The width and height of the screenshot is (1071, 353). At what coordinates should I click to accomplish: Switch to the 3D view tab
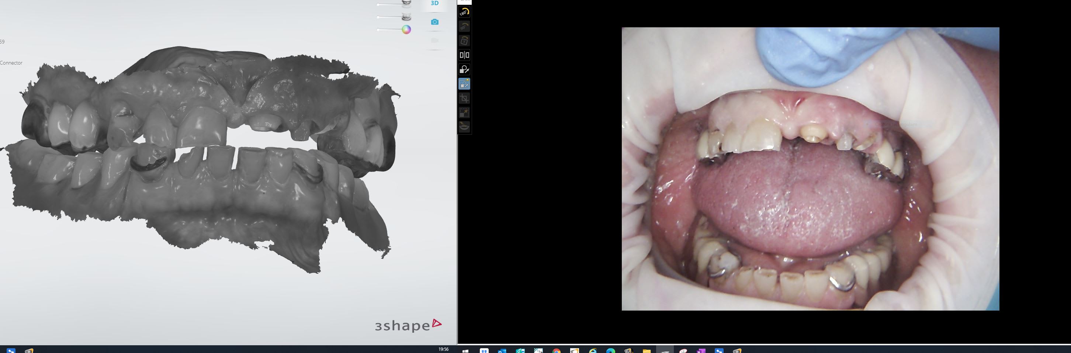(x=434, y=3)
